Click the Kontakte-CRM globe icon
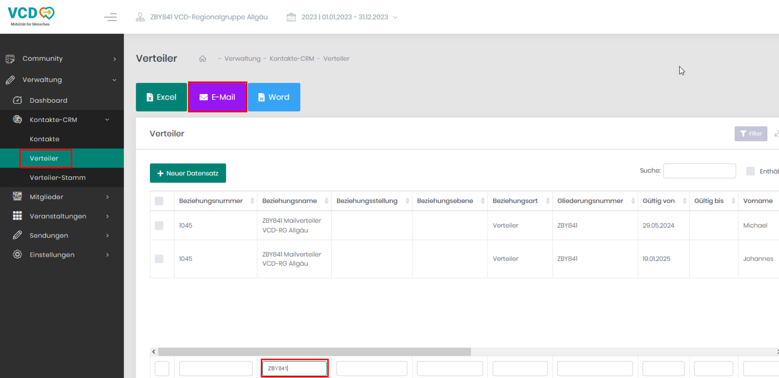The image size is (779, 378). 18,119
